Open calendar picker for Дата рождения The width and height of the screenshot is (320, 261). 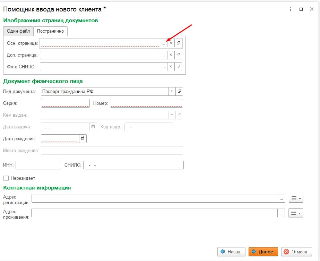pyautogui.click(x=83, y=139)
